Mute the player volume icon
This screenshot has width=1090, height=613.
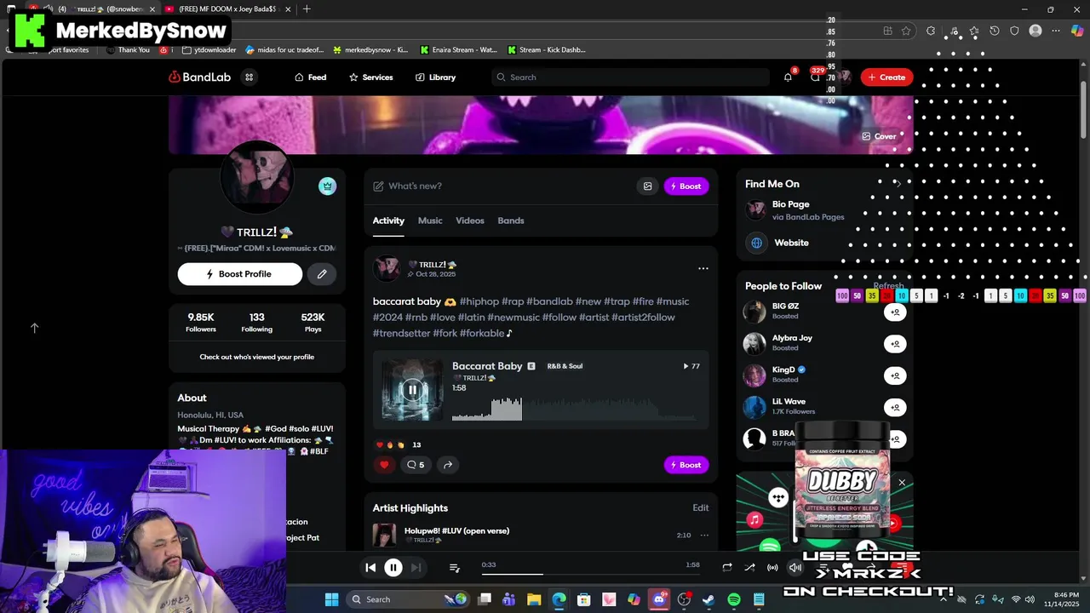click(795, 567)
